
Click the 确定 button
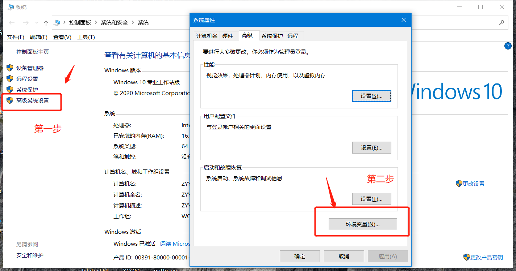coord(300,256)
